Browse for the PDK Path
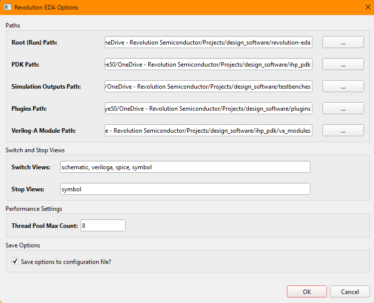The width and height of the screenshot is (374, 303). (x=343, y=64)
